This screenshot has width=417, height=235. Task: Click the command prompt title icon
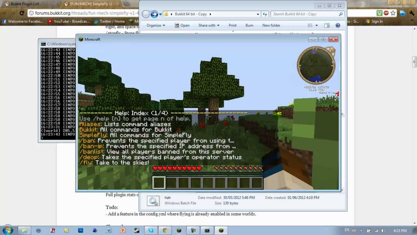click(x=43, y=44)
